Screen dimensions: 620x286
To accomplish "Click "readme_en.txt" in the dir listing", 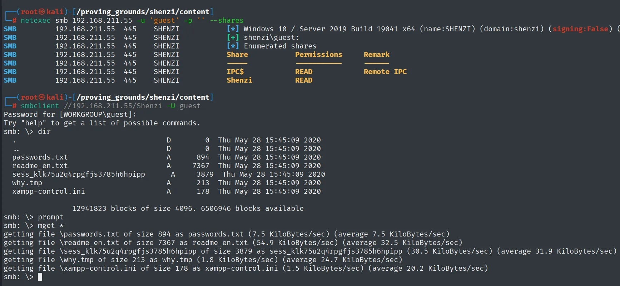I will tap(40, 166).
